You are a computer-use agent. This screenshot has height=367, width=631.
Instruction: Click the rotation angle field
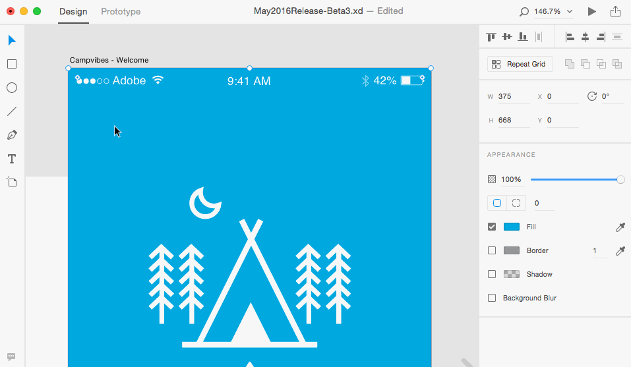(612, 96)
